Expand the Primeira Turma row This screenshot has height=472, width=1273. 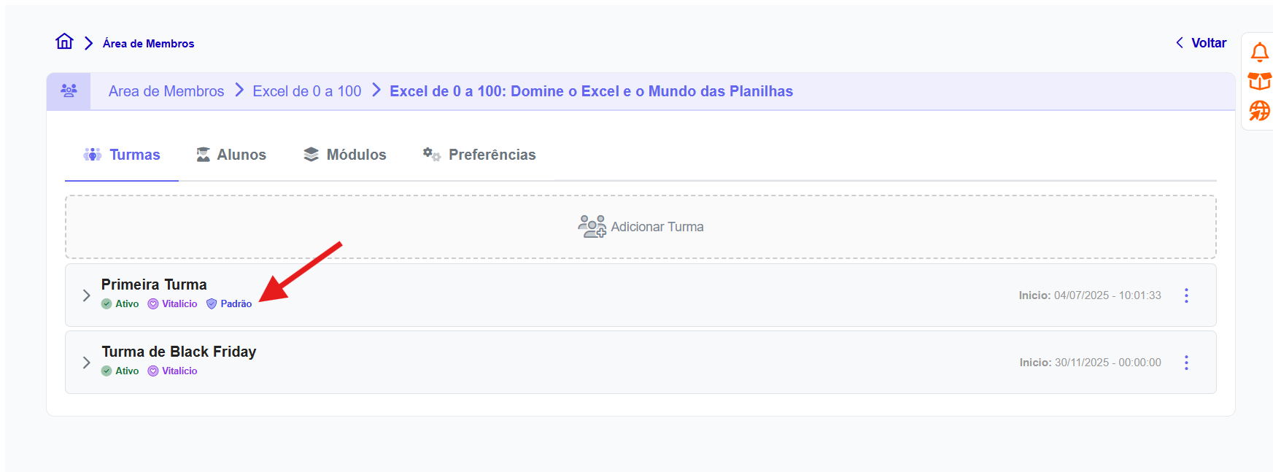[86, 295]
